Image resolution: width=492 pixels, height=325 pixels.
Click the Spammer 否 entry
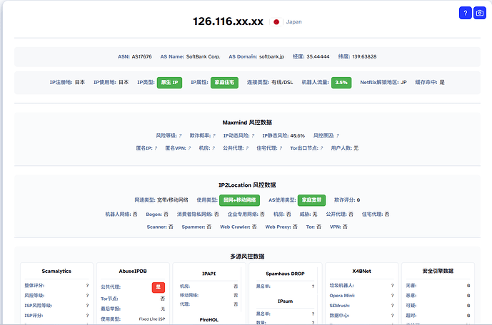tap(196, 227)
